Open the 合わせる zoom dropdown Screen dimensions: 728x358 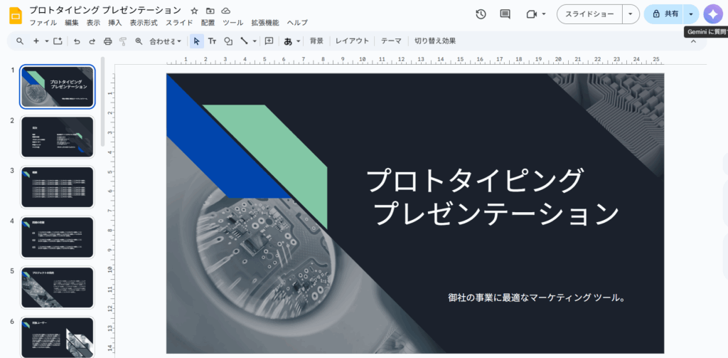click(x=165, y=41)
